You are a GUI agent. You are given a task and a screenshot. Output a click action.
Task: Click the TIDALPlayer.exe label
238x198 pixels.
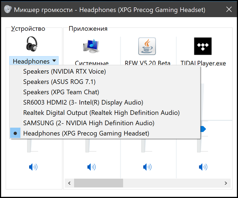(x=203, y=63)
